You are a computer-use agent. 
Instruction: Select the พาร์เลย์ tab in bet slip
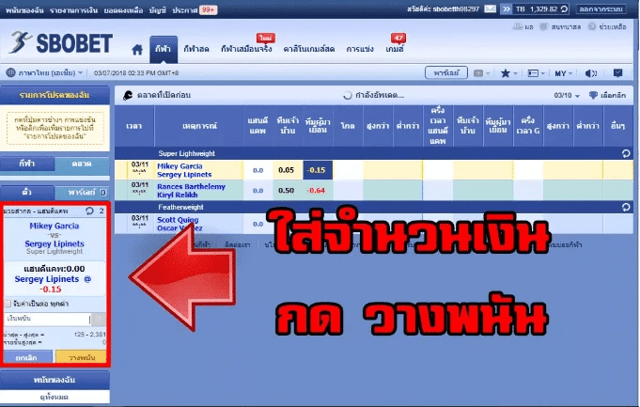point(85,191)
